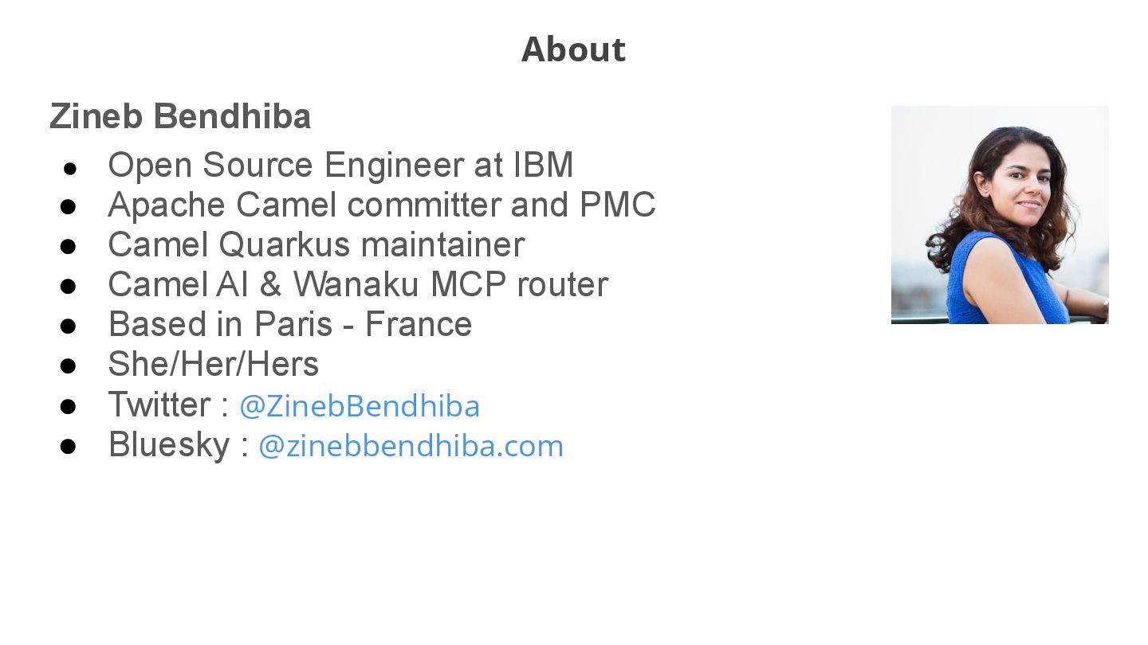The height and width of the screenshot is (645, 1148).
Task: Select the "Zineb Bendhiba" name heading
Action: pos(180,116)
